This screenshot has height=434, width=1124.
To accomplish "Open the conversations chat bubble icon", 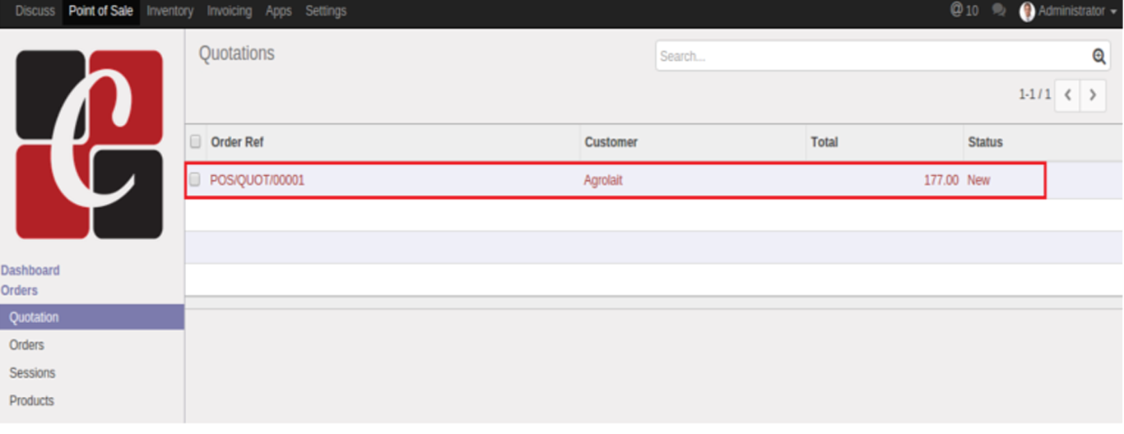I will (999, 11).
